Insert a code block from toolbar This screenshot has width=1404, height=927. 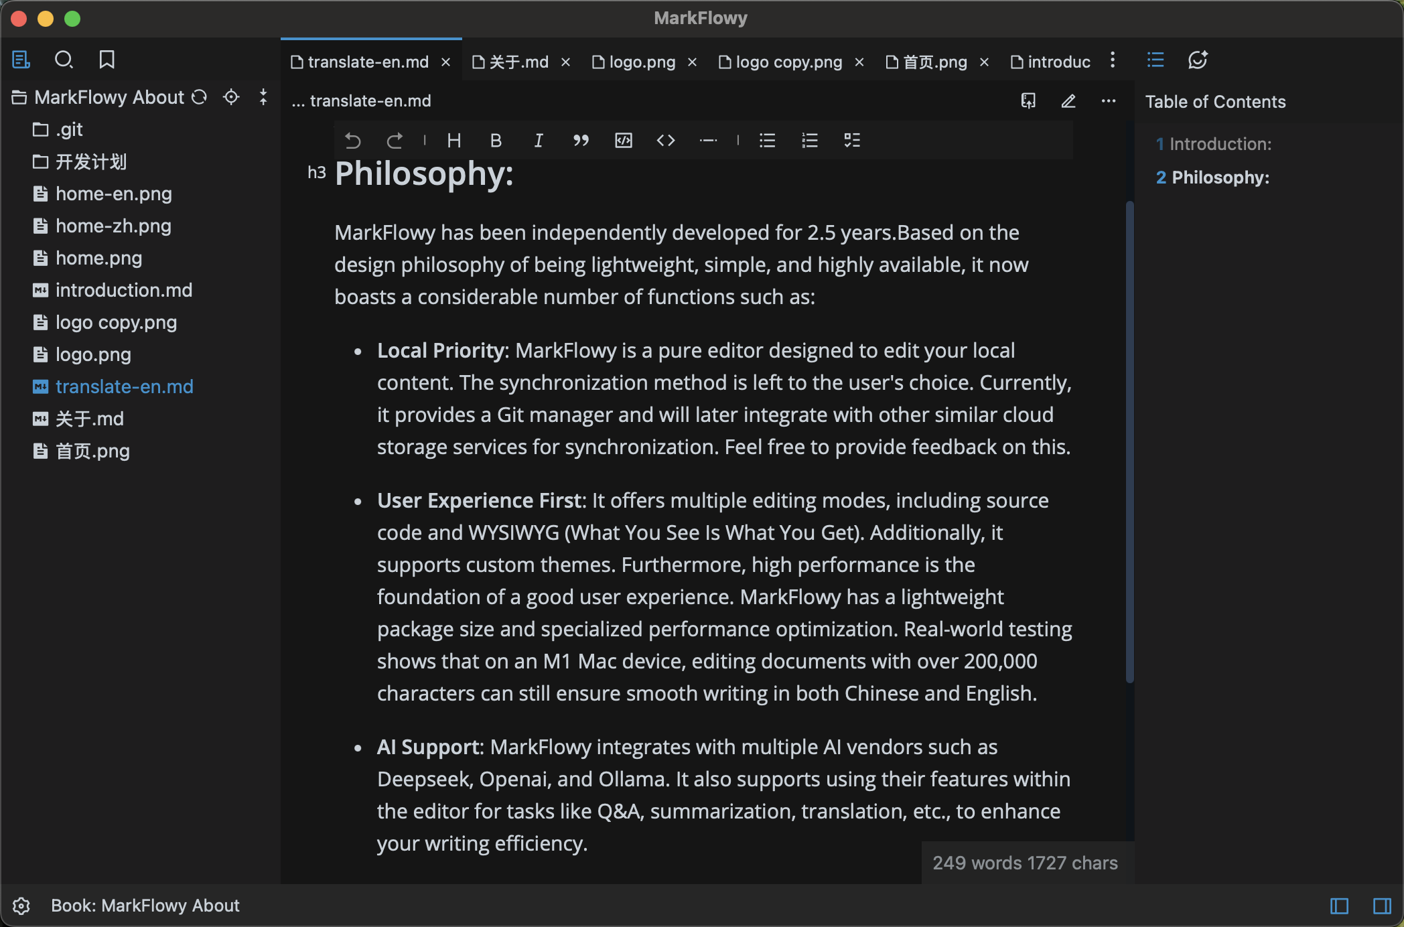(x=623, y=141)
